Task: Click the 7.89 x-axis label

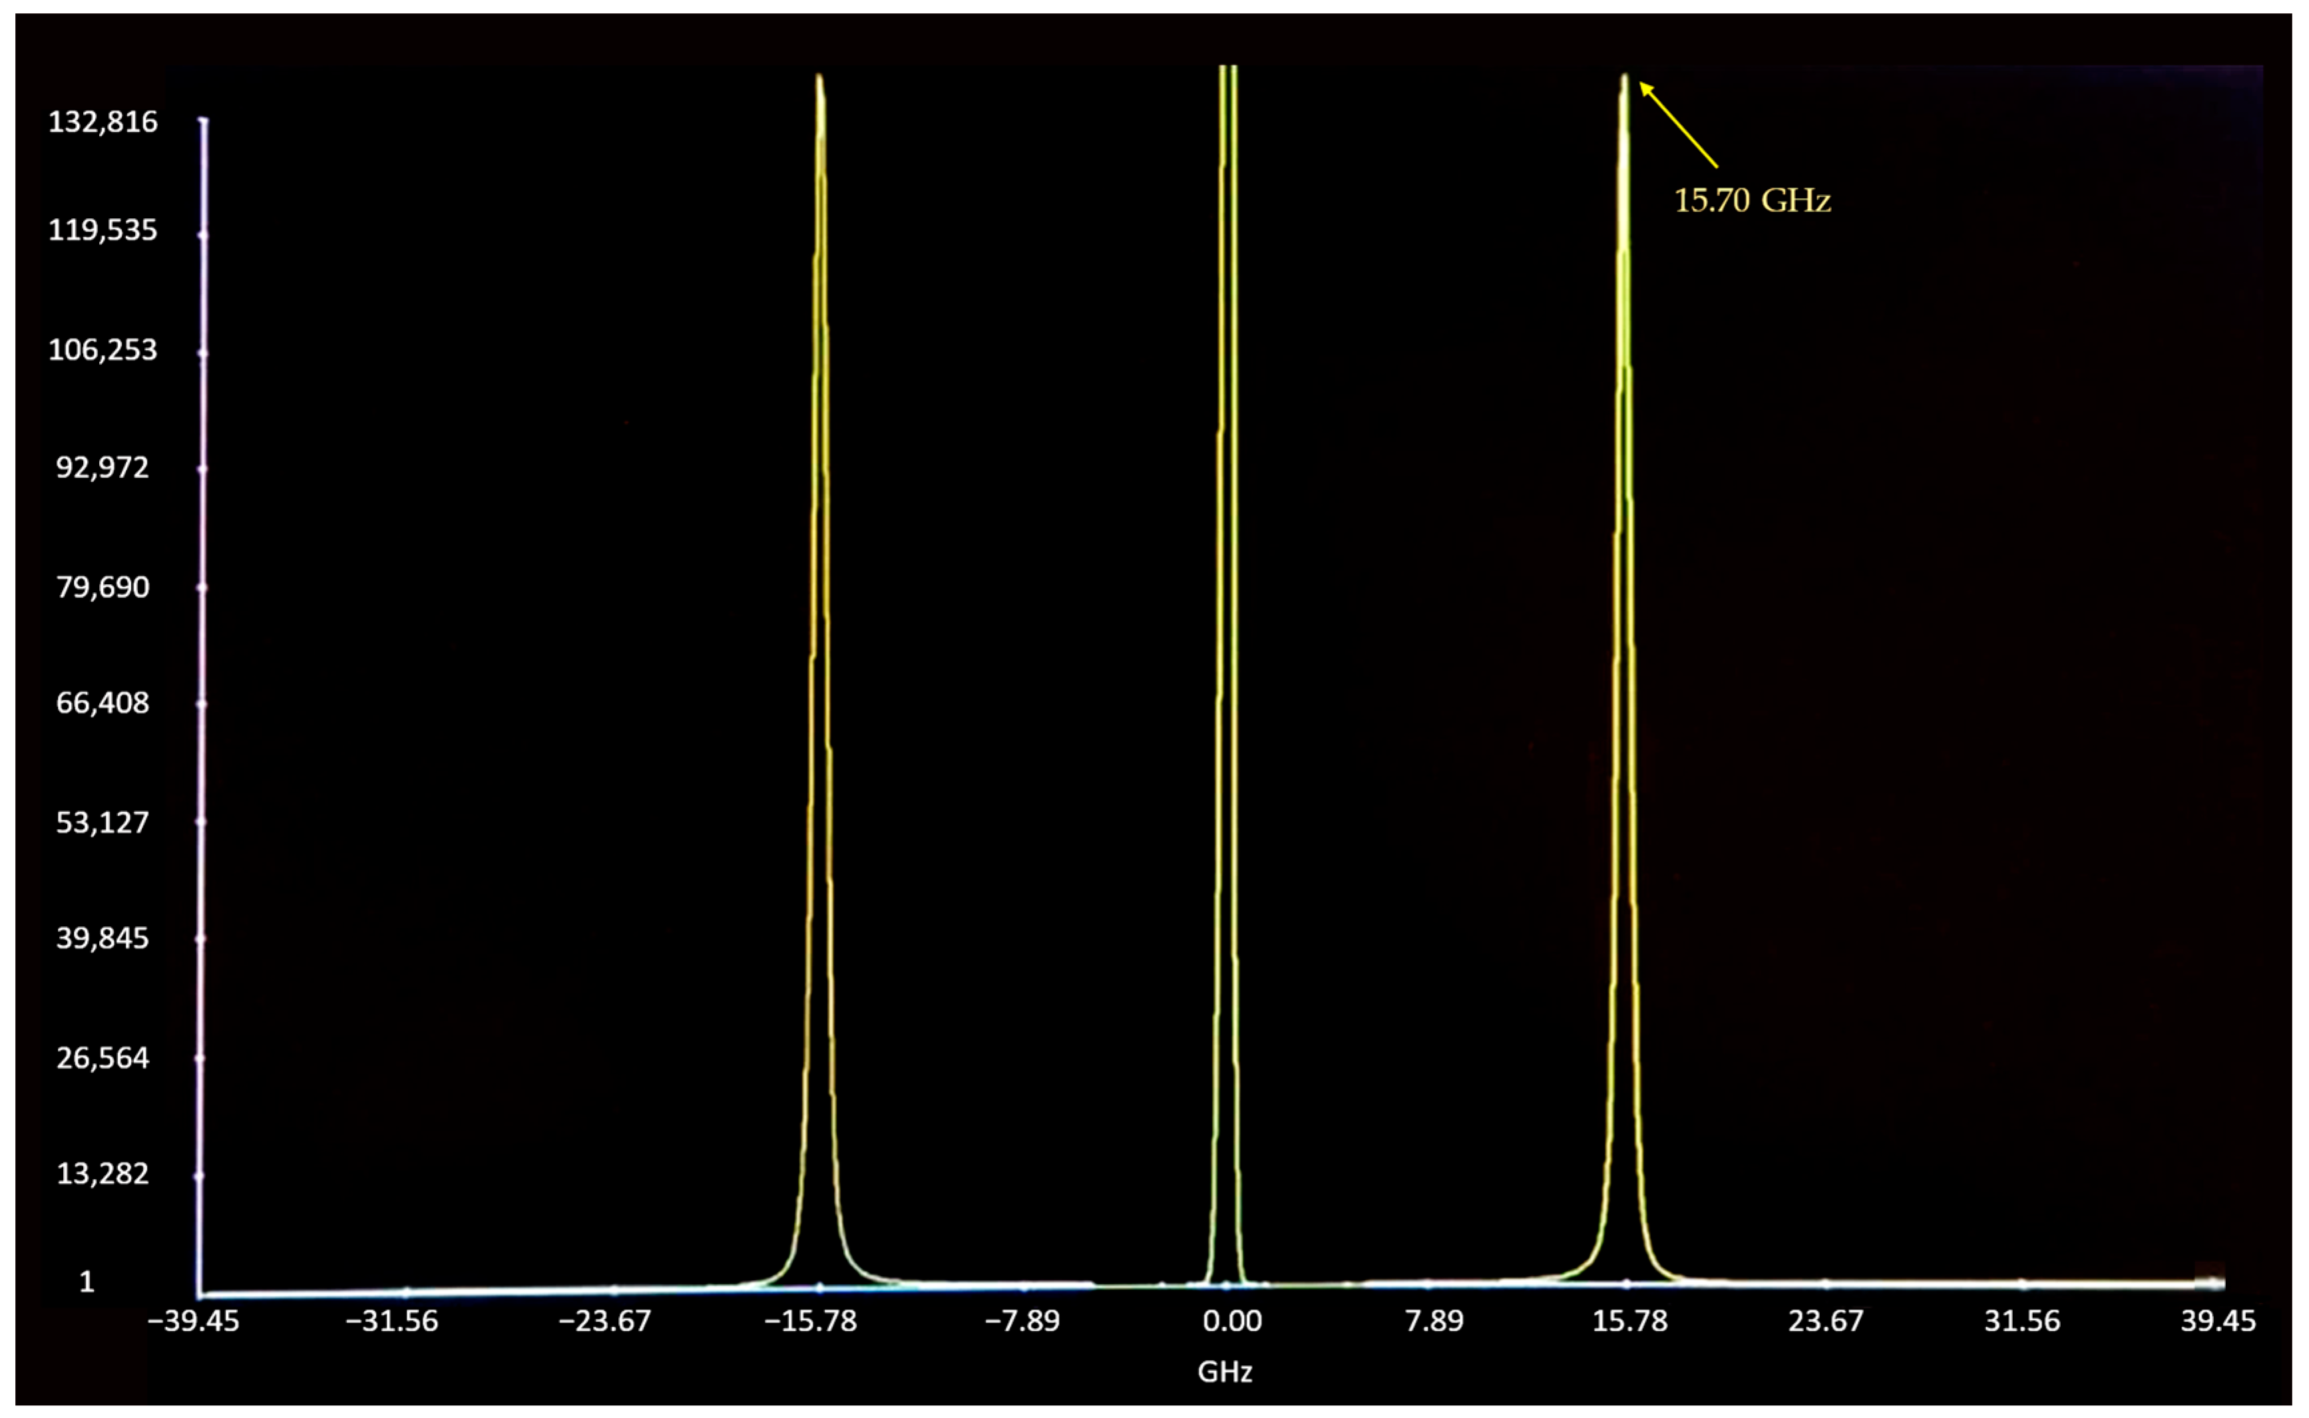Action: tap(1434, 1322)
